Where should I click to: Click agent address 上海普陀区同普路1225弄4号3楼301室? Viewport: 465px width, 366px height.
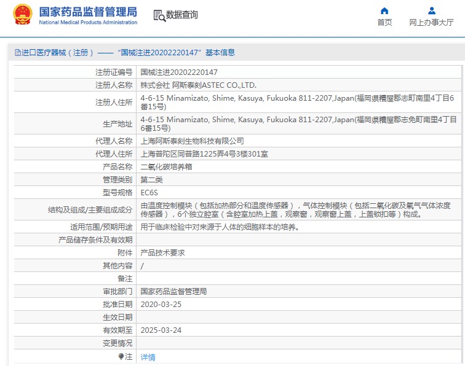tap(204, 154)
